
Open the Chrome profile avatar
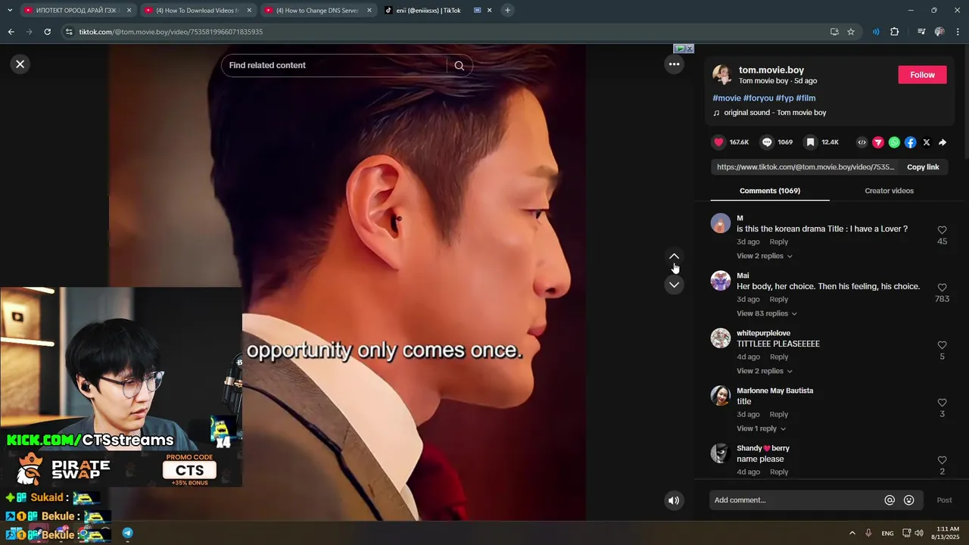coord(939,32)
